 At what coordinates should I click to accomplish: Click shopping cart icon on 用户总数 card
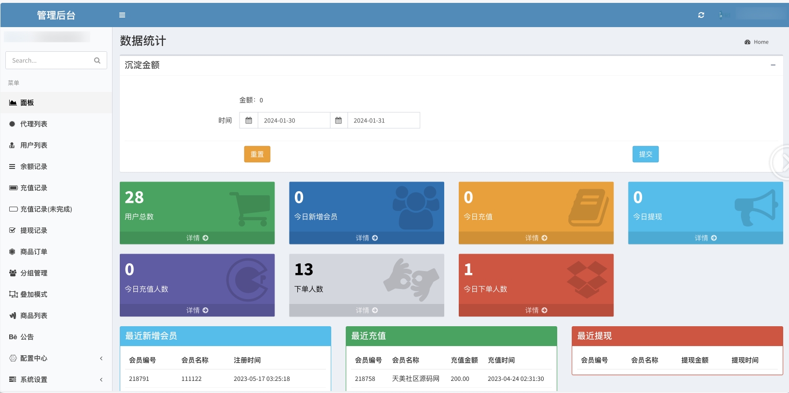250,209
